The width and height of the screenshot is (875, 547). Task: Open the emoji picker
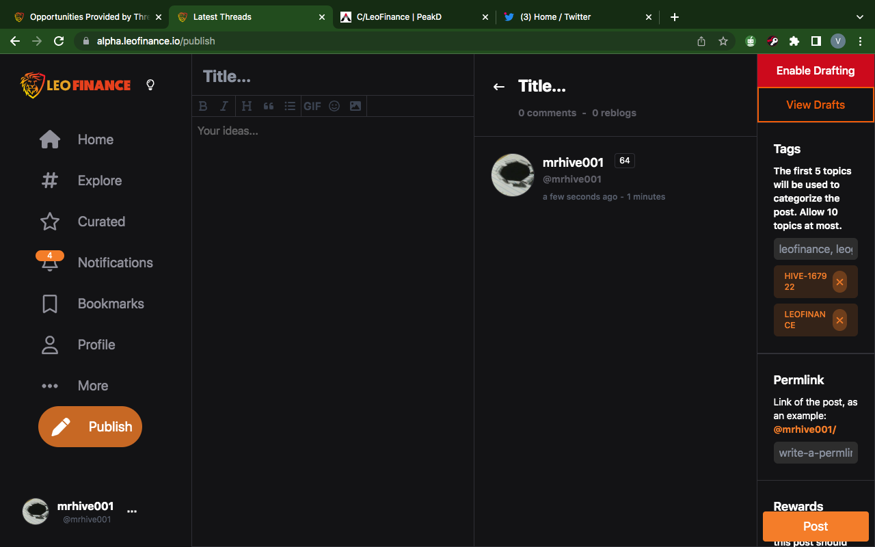pos(334,106)
